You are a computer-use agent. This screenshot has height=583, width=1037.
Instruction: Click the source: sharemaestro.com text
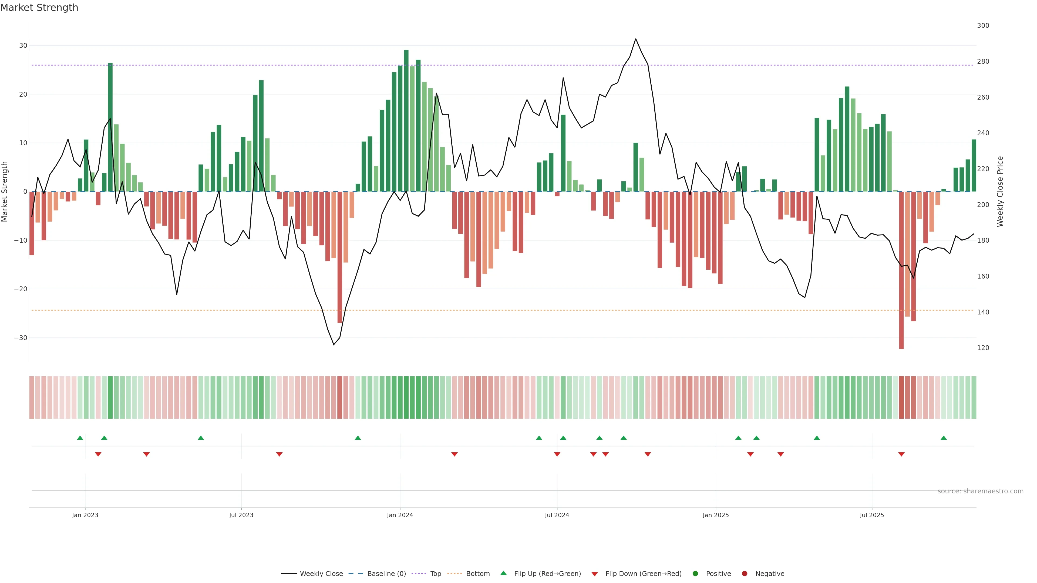tap(980, 491)
